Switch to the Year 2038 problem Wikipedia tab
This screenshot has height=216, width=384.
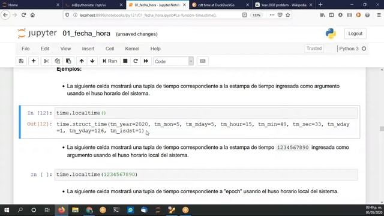[x=284, y=5]
